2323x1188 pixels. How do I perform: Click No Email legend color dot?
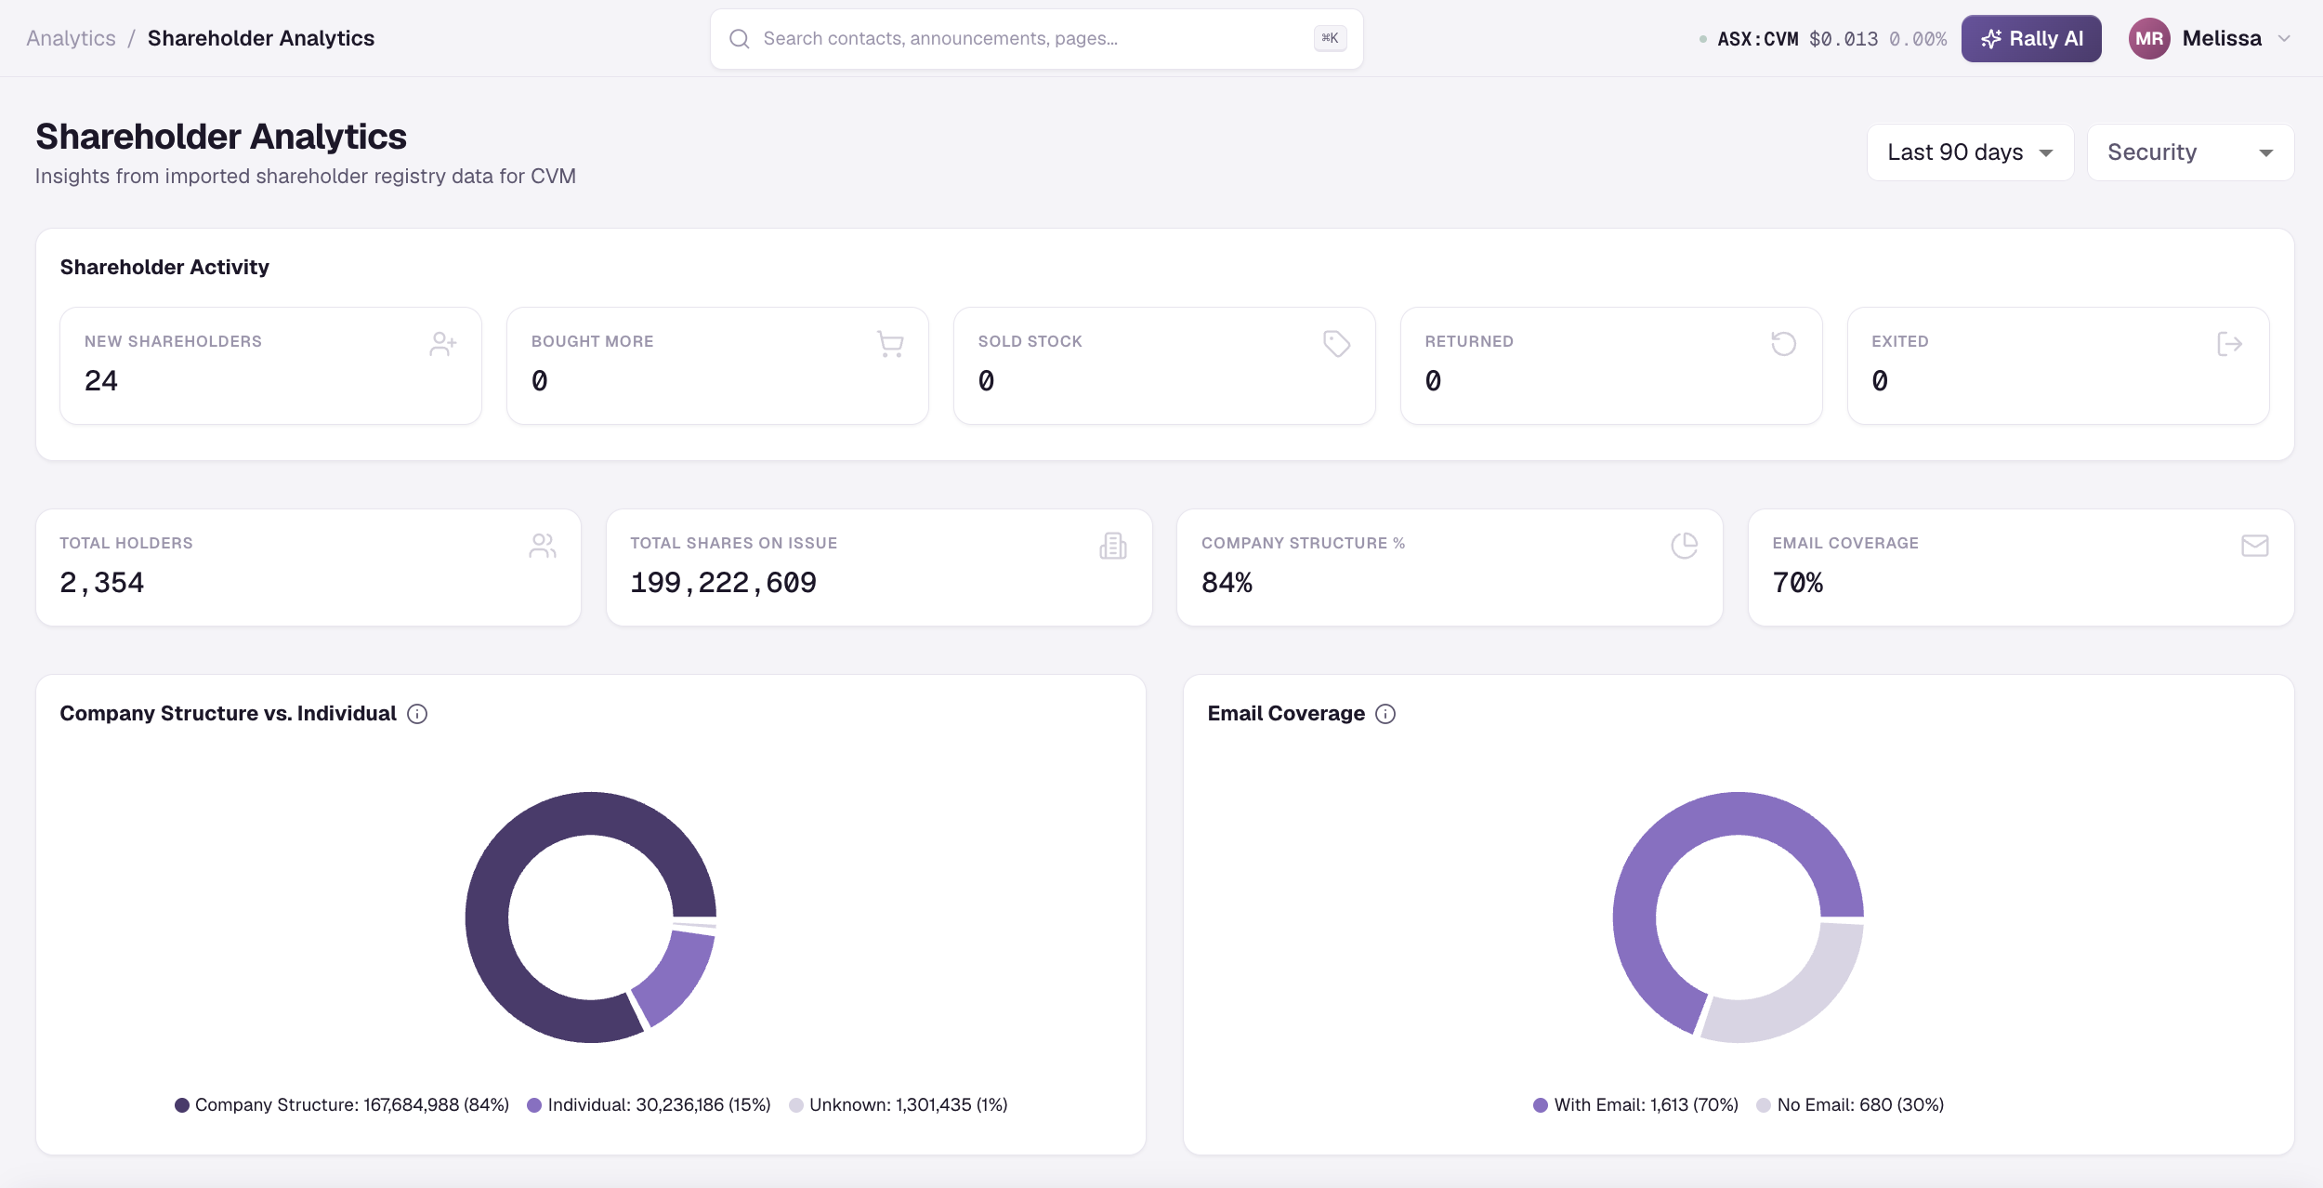[1764, 1105]
